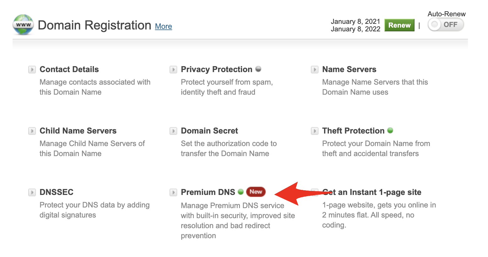
Task: Expand the Theft Protection arrow
Action: tap(315, 131)
